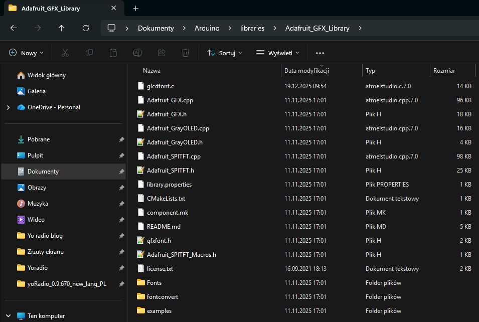
Task: Select the Adafruit_GFX.h file
Action: (x=167, y=114)
